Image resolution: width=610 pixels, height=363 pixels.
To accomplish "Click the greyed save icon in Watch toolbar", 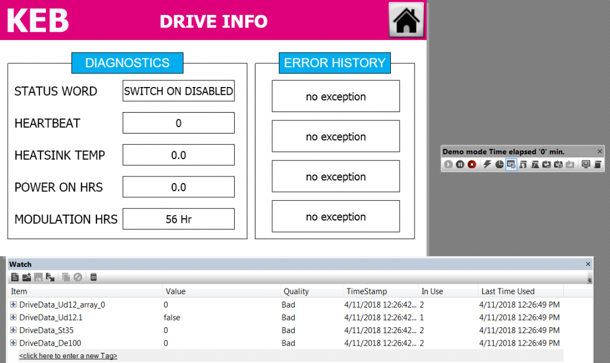I will click(38, 277).
